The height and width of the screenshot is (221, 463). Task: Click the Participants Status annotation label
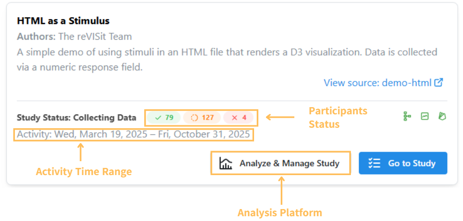pyautogui.click(x=338, y=118)
